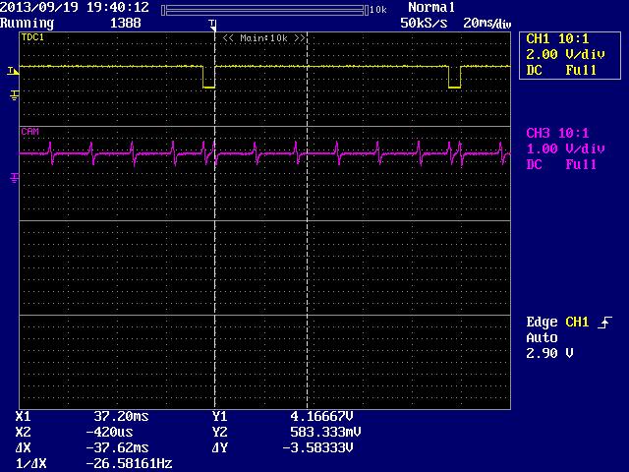The width and height of the screenshot is (629, 472).
Task: Click the Main:10k record length label
Action: point(263,38)
